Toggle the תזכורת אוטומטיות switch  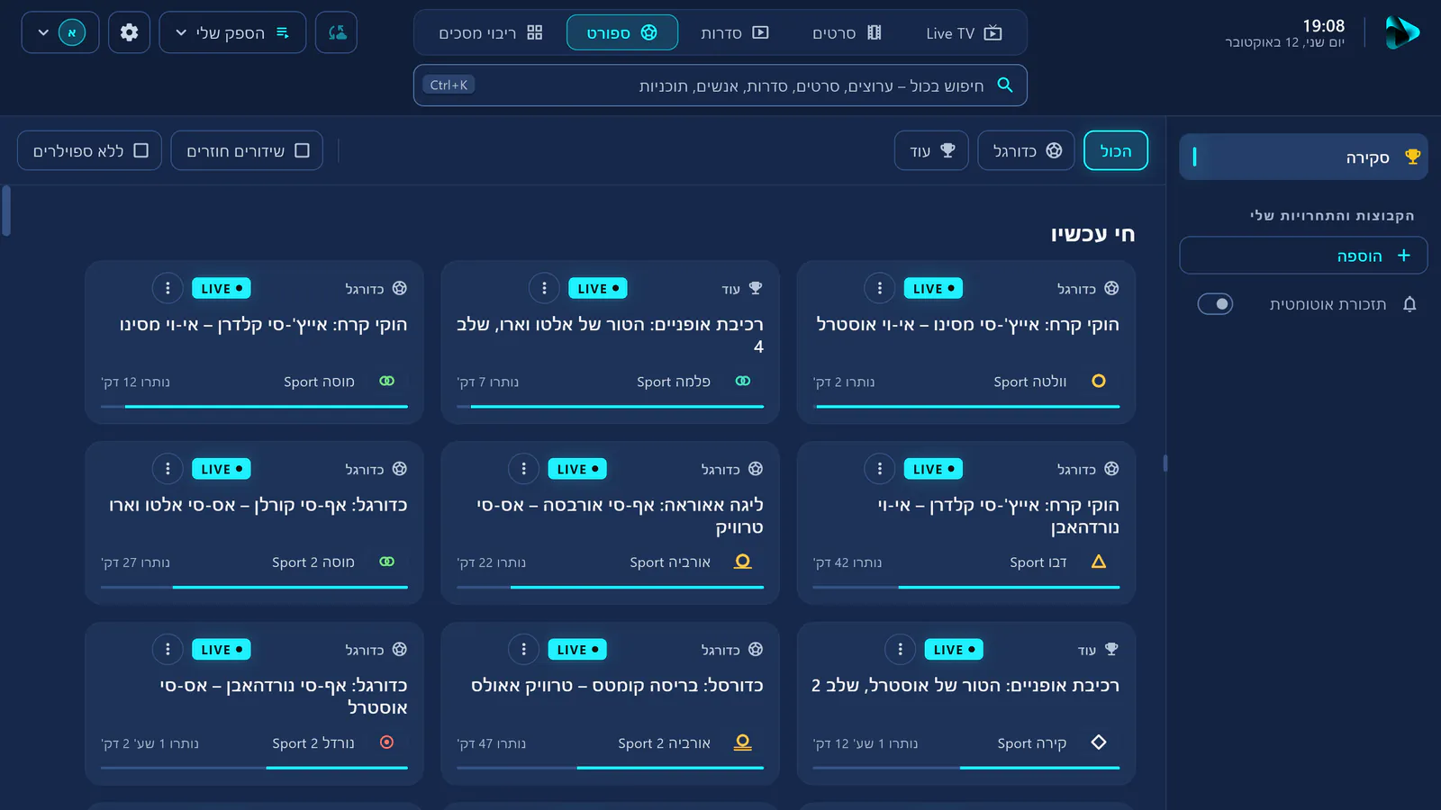[x=1215, y=304]
